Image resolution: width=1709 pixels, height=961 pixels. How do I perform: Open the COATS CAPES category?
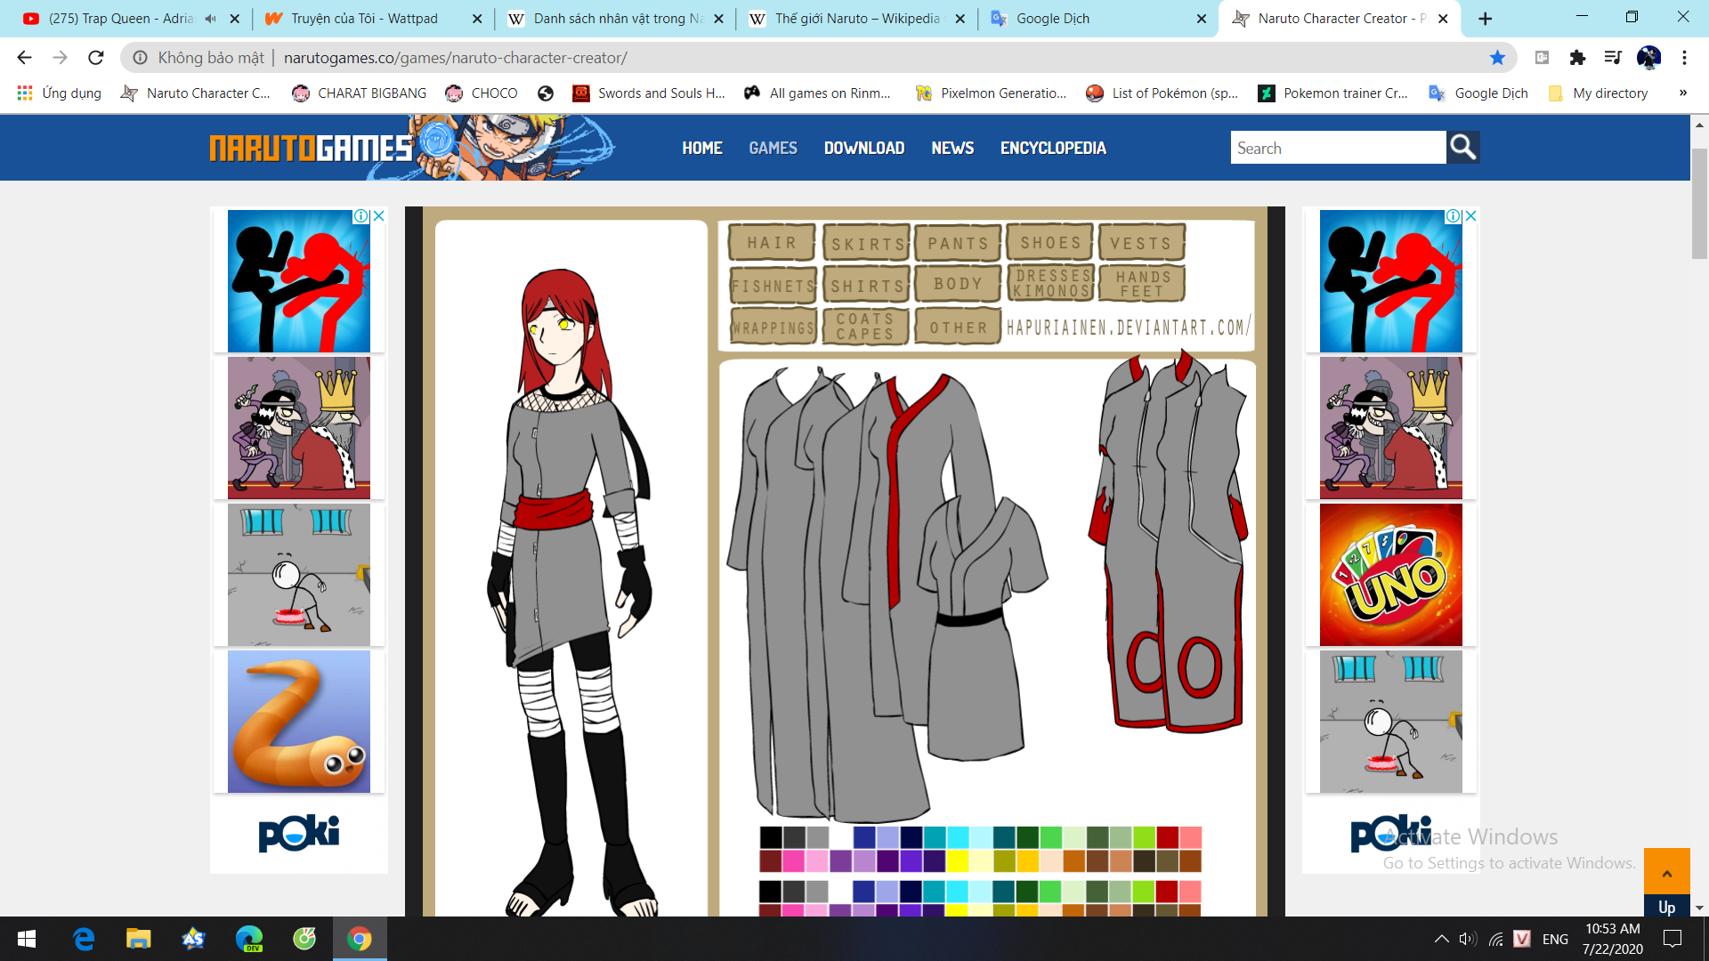(x=864, y=327)
